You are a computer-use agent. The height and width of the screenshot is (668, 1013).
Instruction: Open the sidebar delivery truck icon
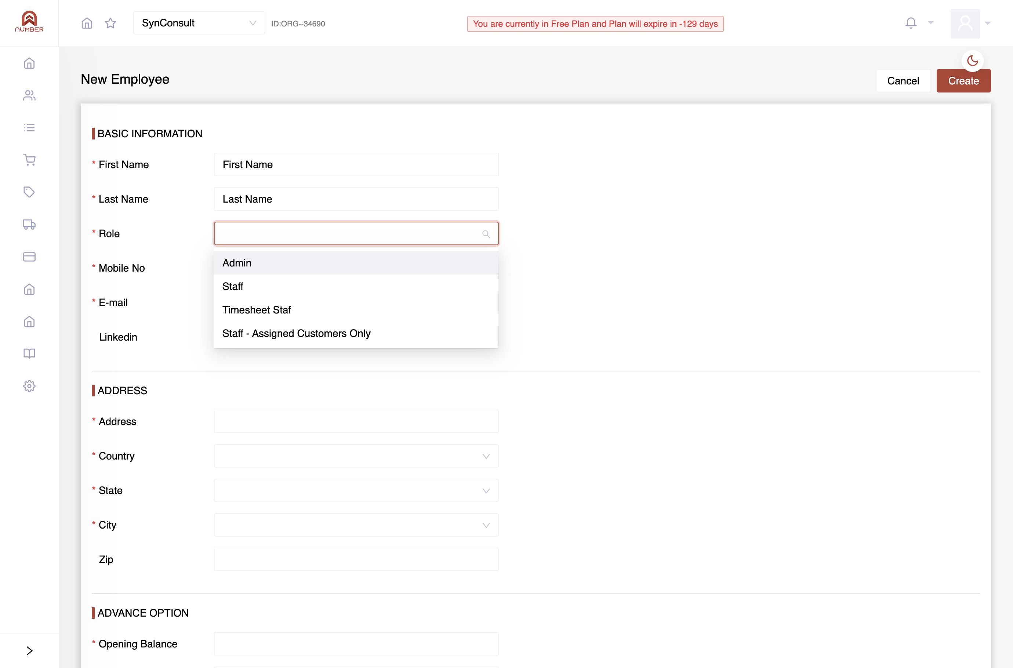point(29,225)
